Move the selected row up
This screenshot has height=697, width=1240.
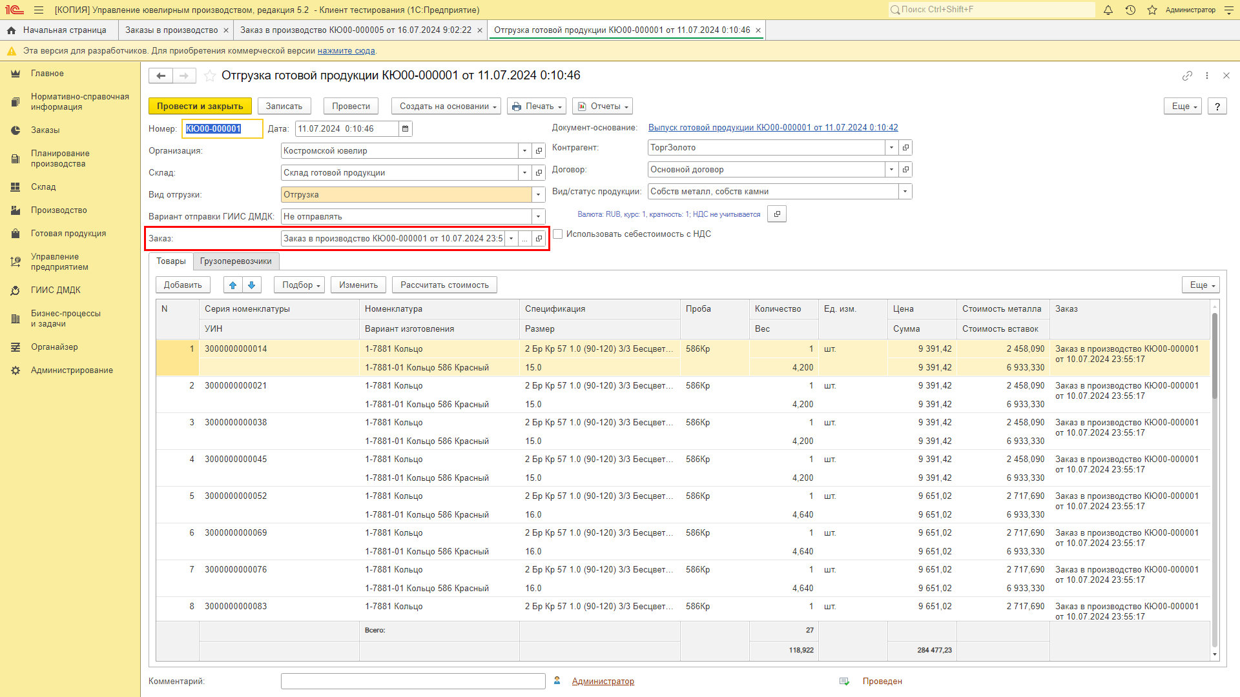(x=233, y=285)
